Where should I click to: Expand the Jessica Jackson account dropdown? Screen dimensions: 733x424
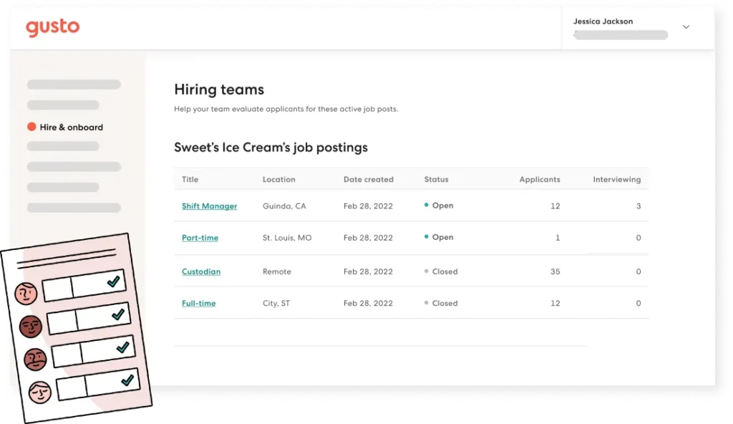[x=686, y=26]
